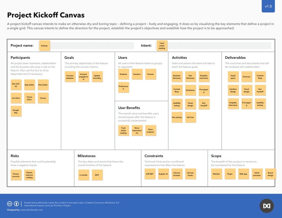The width and height of the screenshot is (282, 218).
Task: Open the www.danolsavsky.com link
Action: (32, 210)
